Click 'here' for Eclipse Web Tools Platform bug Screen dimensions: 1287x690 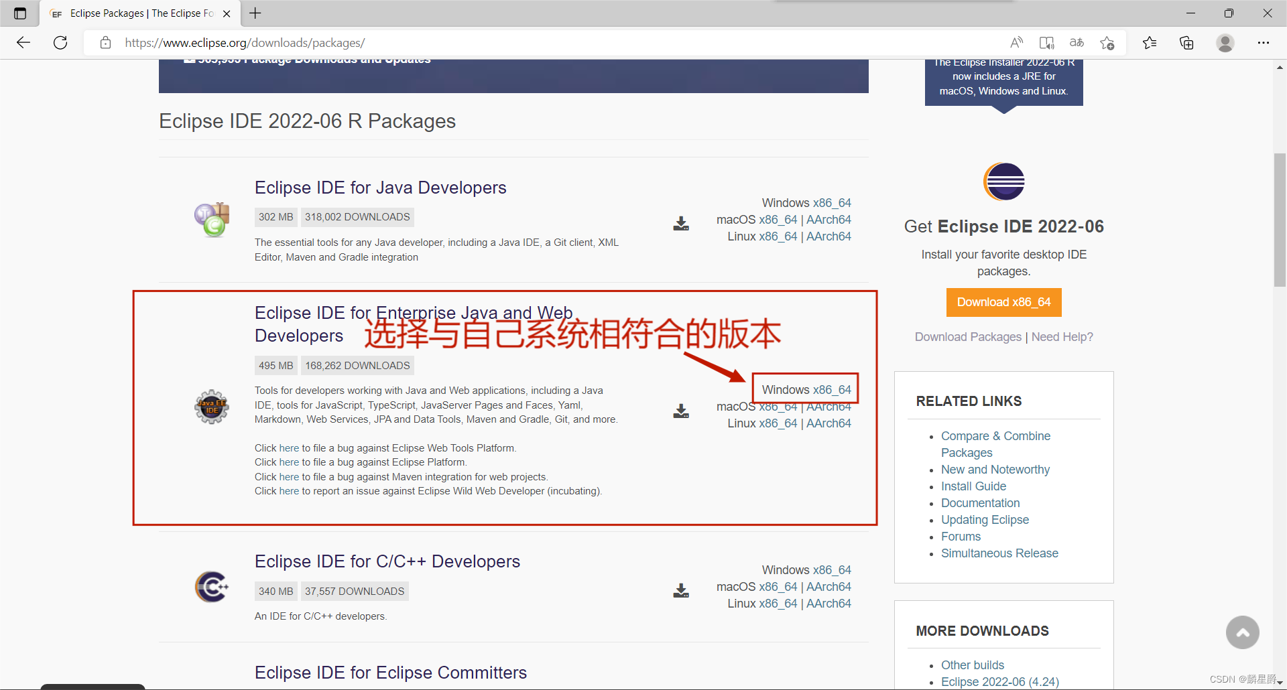pos(289,448)
